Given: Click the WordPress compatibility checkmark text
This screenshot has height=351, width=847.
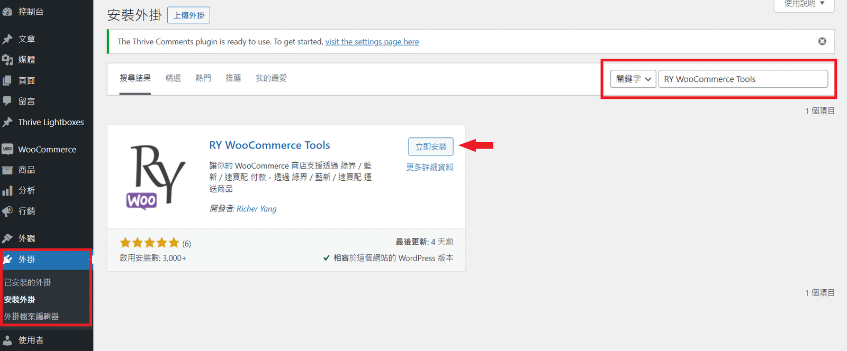Looking at the screenshot, I should [388, 258].
